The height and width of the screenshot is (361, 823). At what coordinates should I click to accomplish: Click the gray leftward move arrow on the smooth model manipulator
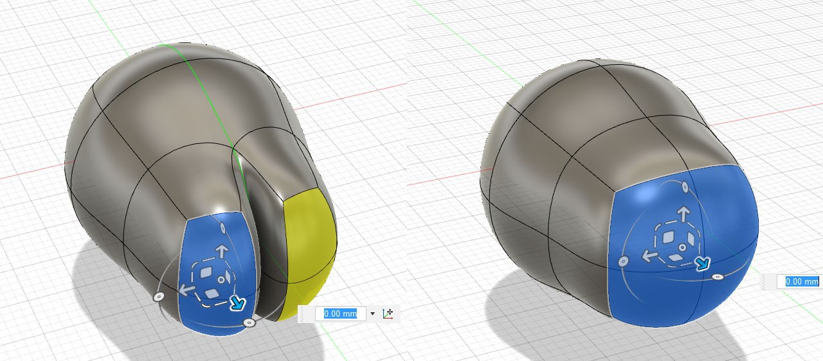(649, 257)
